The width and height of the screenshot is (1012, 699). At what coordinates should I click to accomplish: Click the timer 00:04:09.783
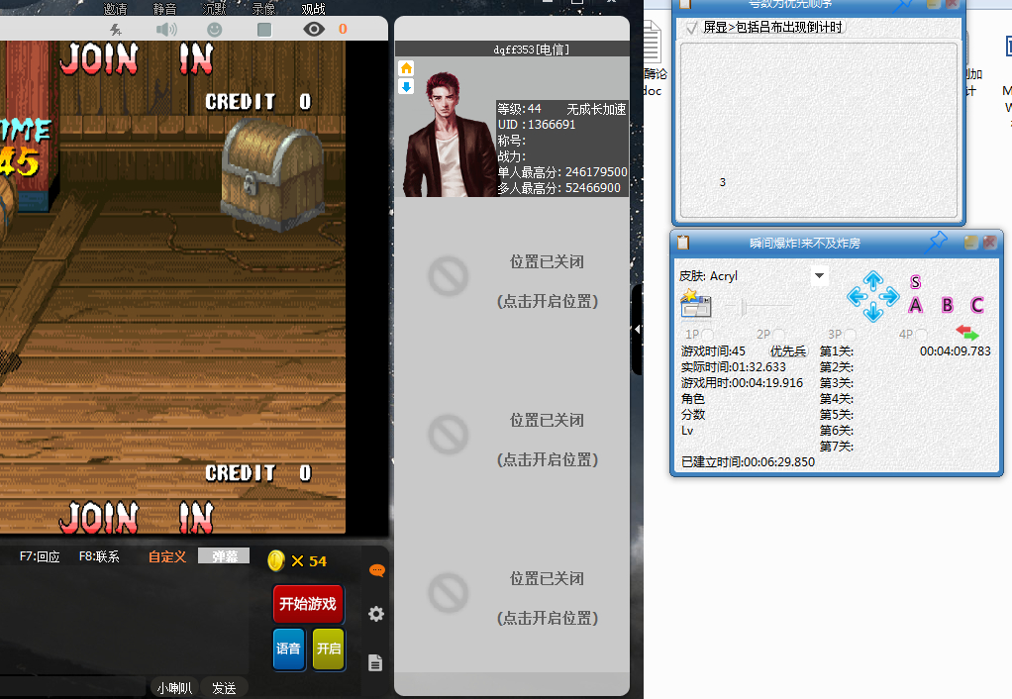pos(956,351)
